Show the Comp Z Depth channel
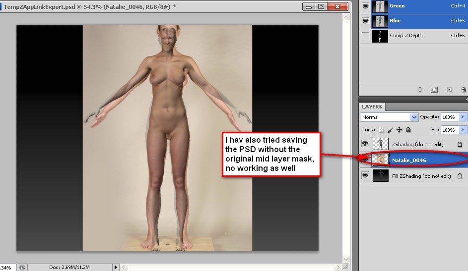468x271 pixels. (x=366, y=36)
